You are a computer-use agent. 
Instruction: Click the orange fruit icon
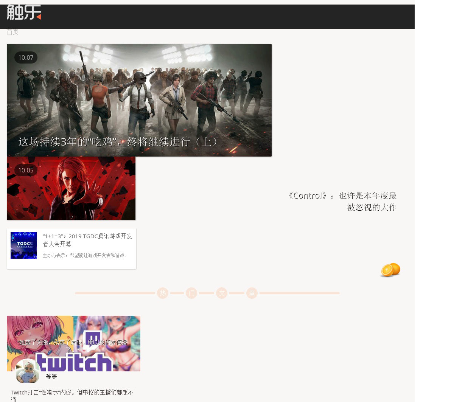[x=390, y=270]
